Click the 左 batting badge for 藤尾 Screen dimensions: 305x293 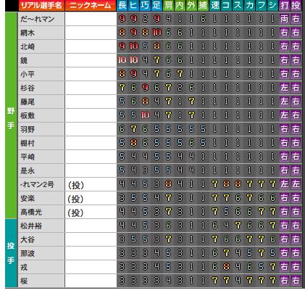coord(285,102)
